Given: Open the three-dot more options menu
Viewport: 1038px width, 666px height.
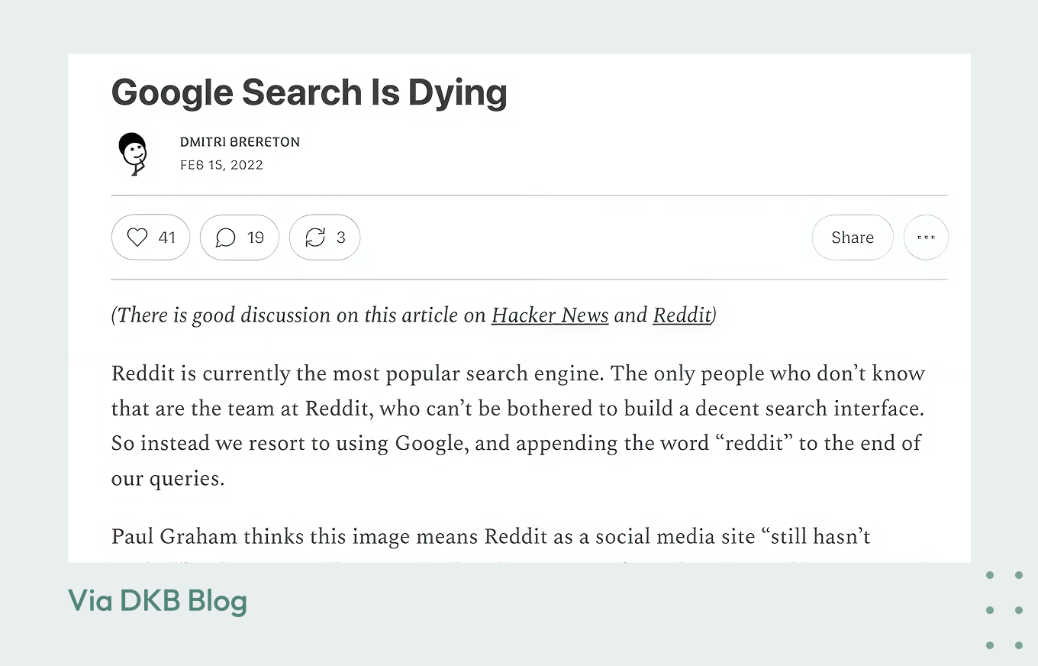Looking at the screenshot, I should (926, 238).
